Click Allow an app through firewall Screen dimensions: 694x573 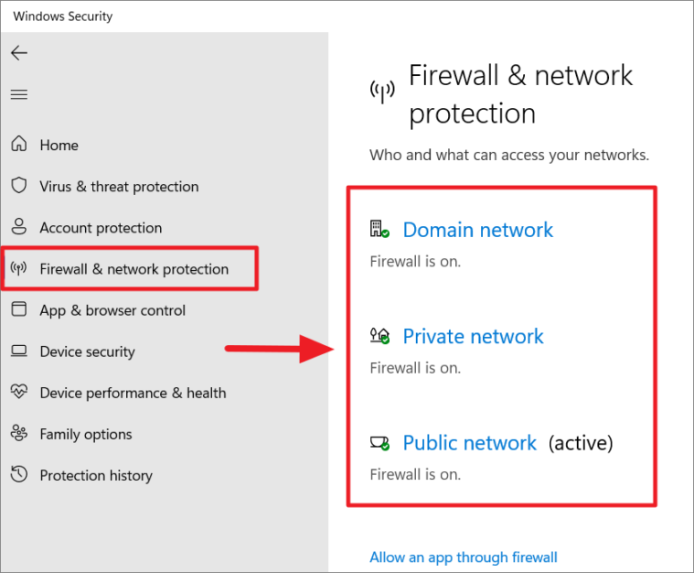[x=464, y=557]
